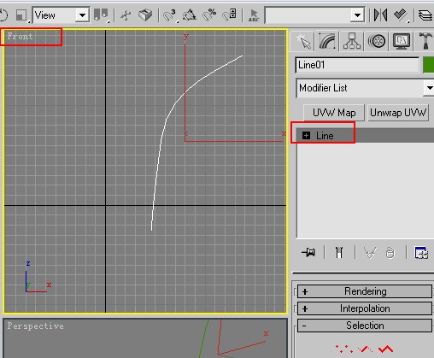Click Remove Modifier trash icon
434x358 pixels.
(390, 252)
